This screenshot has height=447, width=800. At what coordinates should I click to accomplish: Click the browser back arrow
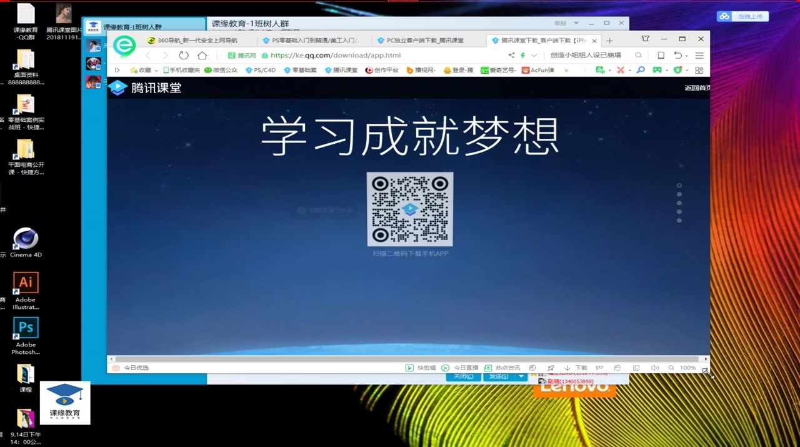(148, 55)
